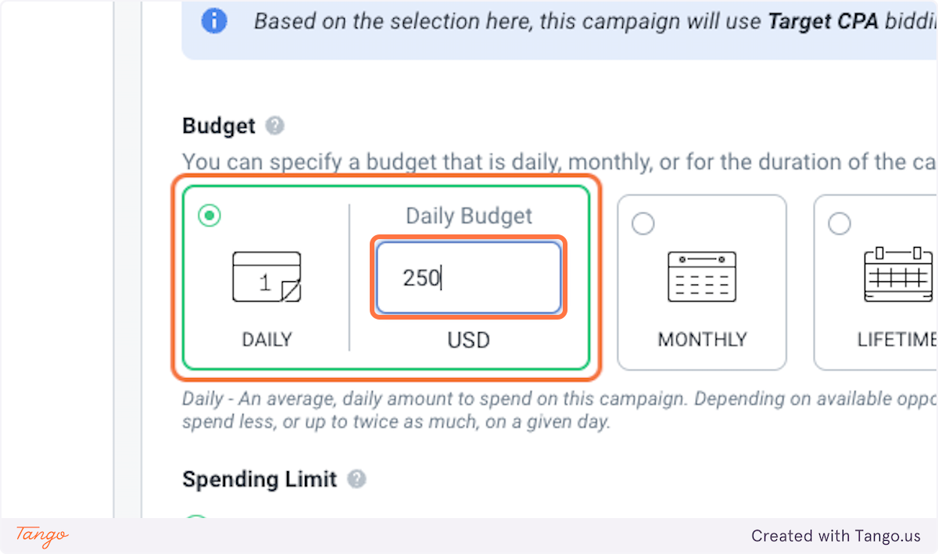938x554 pixels.
Task: Click the Daily single-day calendar icon
Action: tap(267, 277)
